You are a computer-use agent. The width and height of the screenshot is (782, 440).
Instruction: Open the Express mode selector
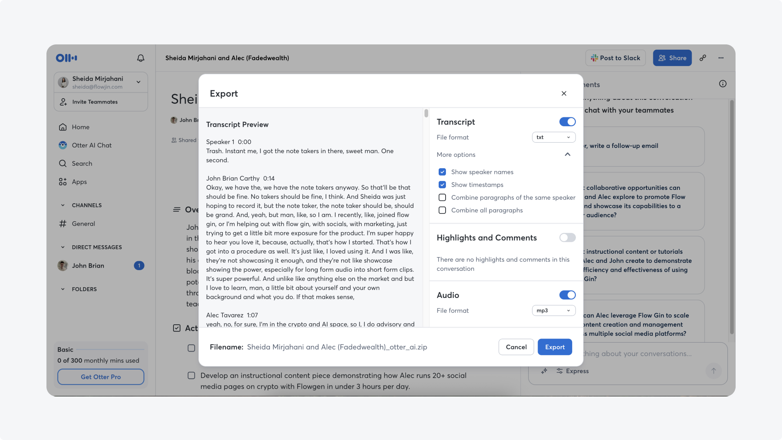point(573,371)
